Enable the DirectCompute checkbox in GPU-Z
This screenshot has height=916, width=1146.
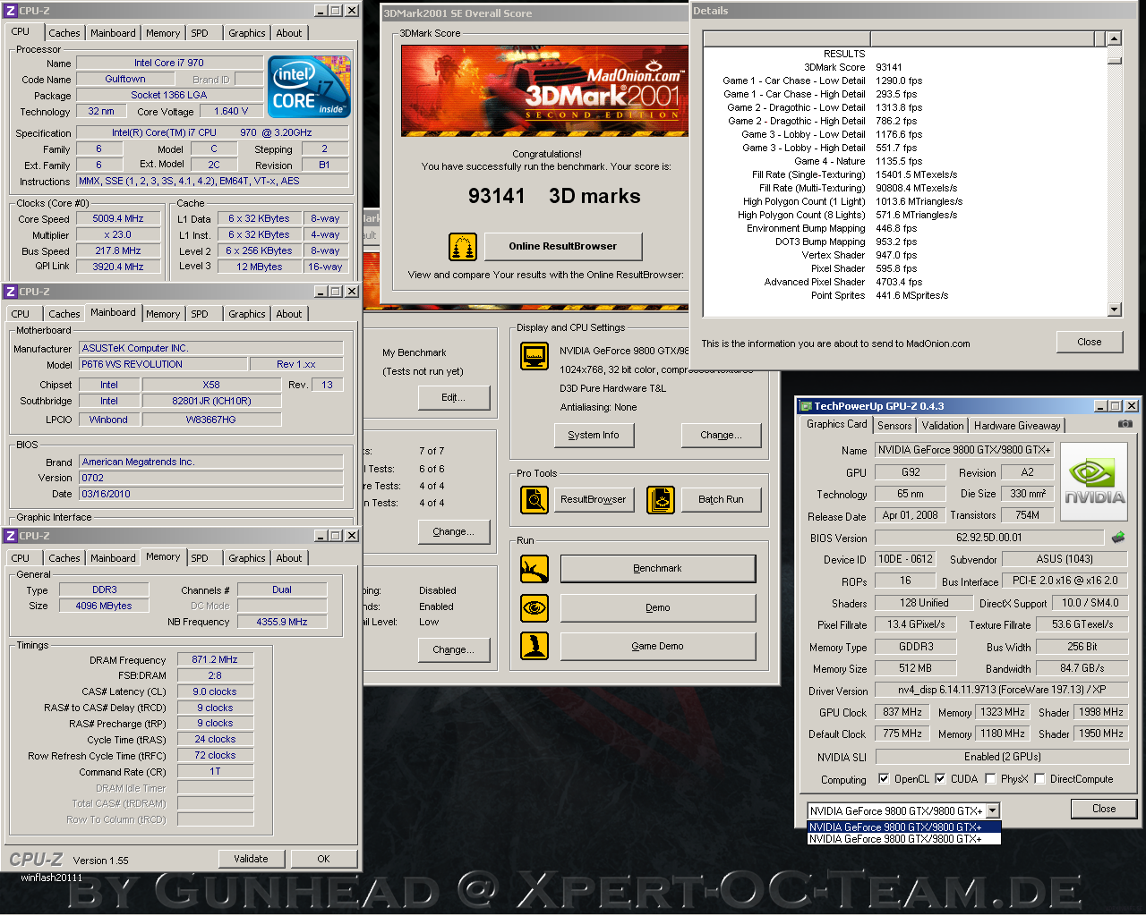point(1039,779)
